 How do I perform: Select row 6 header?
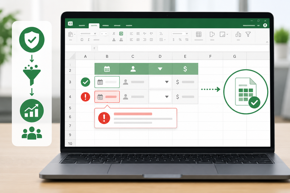coord(70,117)
